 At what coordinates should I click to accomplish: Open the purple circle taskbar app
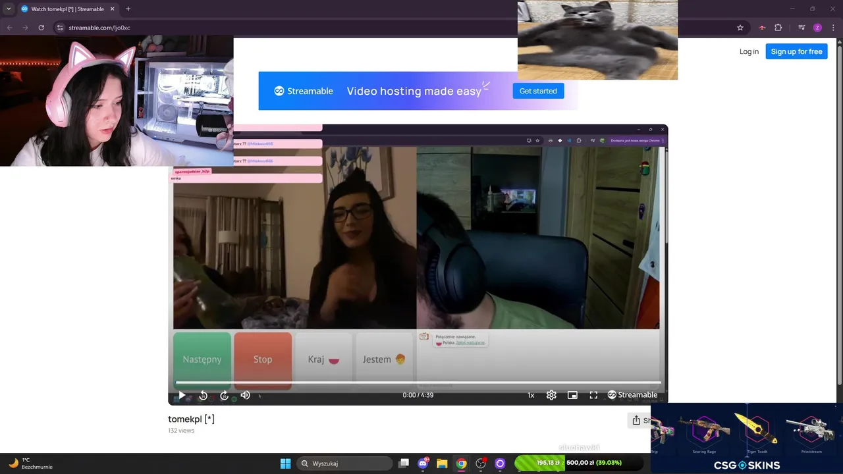[x=500, y=463]
